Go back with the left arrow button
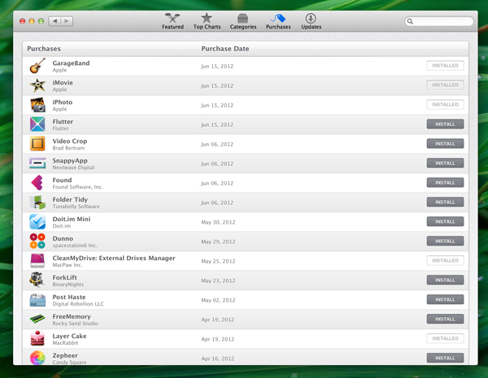This screenshot has height=378, width=488. coord(54,21)
